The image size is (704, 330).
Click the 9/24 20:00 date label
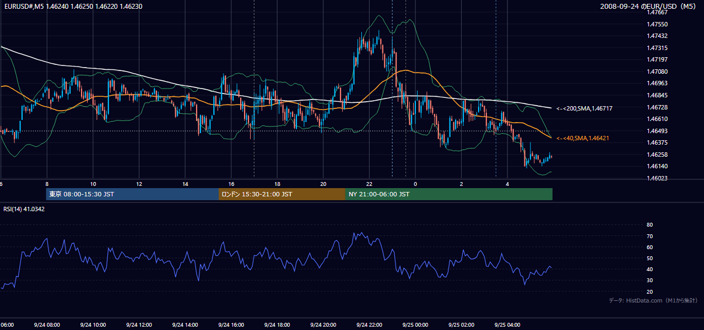pos(323,325)
